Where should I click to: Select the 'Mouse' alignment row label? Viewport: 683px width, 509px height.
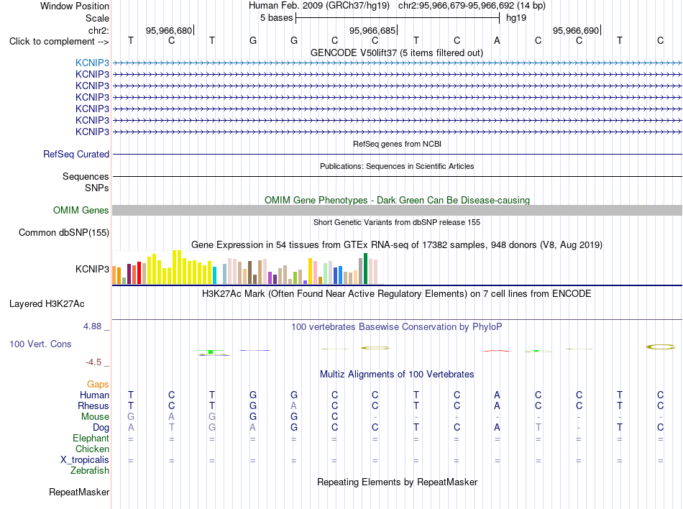95,417
